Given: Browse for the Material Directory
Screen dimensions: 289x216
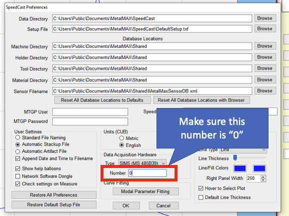Looking at the screenshot, I should pos(265,79).
